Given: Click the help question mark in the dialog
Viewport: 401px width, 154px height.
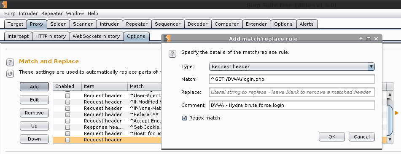Looking at the screenshot, I should click(x=172, y=54).
